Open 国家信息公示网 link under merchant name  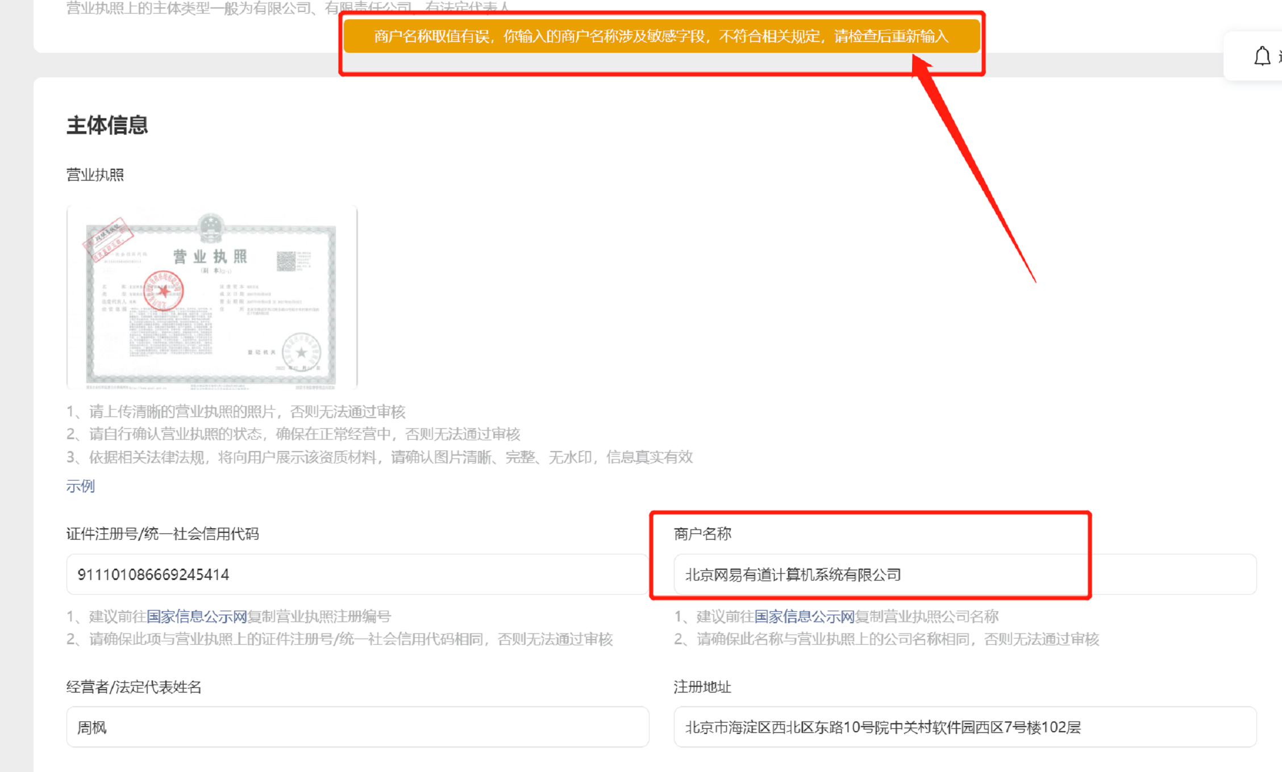coord(804,616)
